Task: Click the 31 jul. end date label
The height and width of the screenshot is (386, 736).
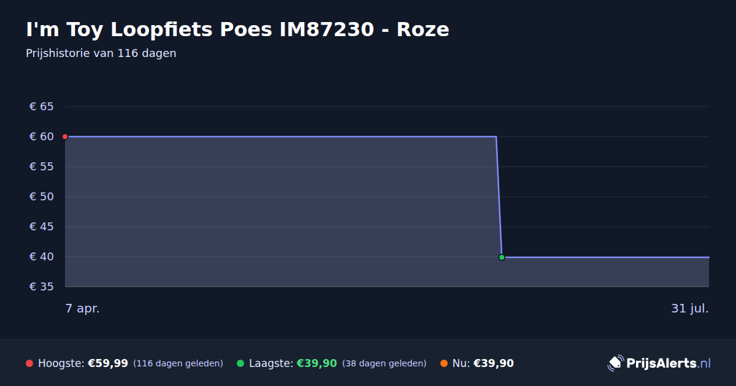Action: click(690, 309)
